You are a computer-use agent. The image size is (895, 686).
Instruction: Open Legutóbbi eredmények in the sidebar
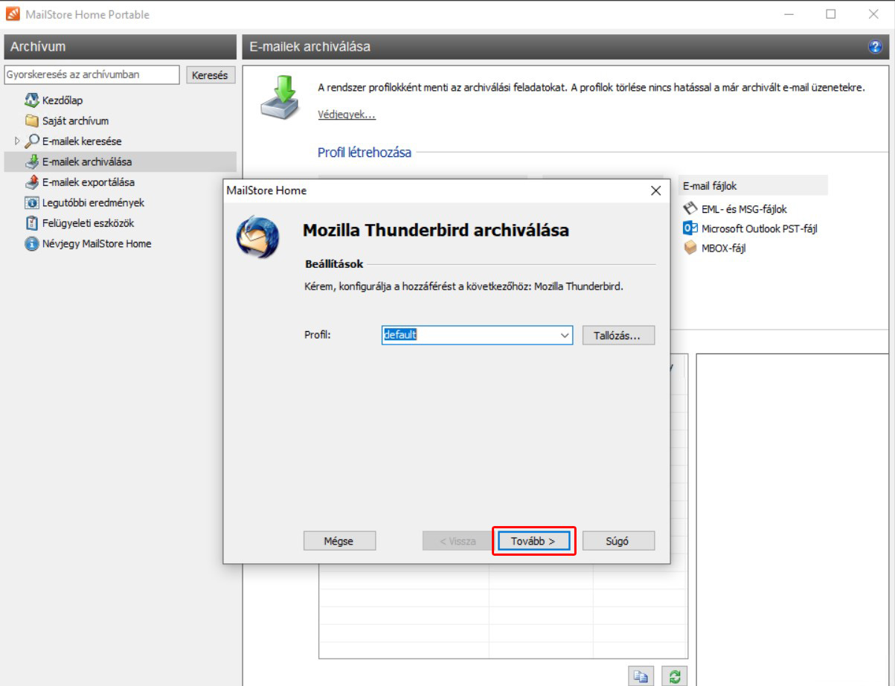93,202
